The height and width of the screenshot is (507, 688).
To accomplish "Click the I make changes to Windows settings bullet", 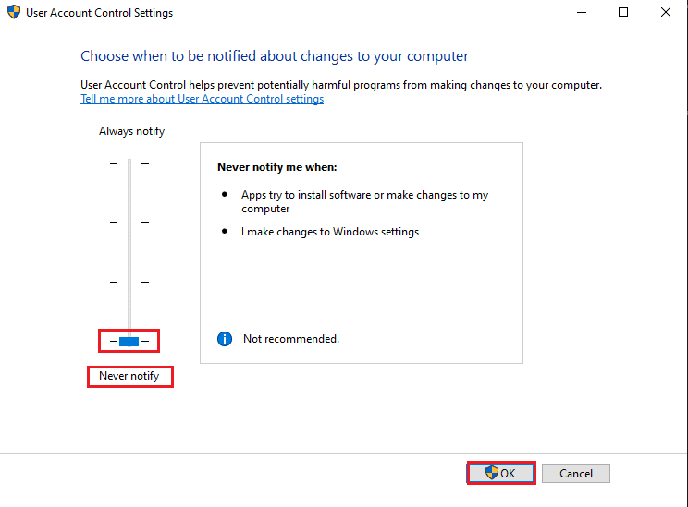I will pos(330,232).
